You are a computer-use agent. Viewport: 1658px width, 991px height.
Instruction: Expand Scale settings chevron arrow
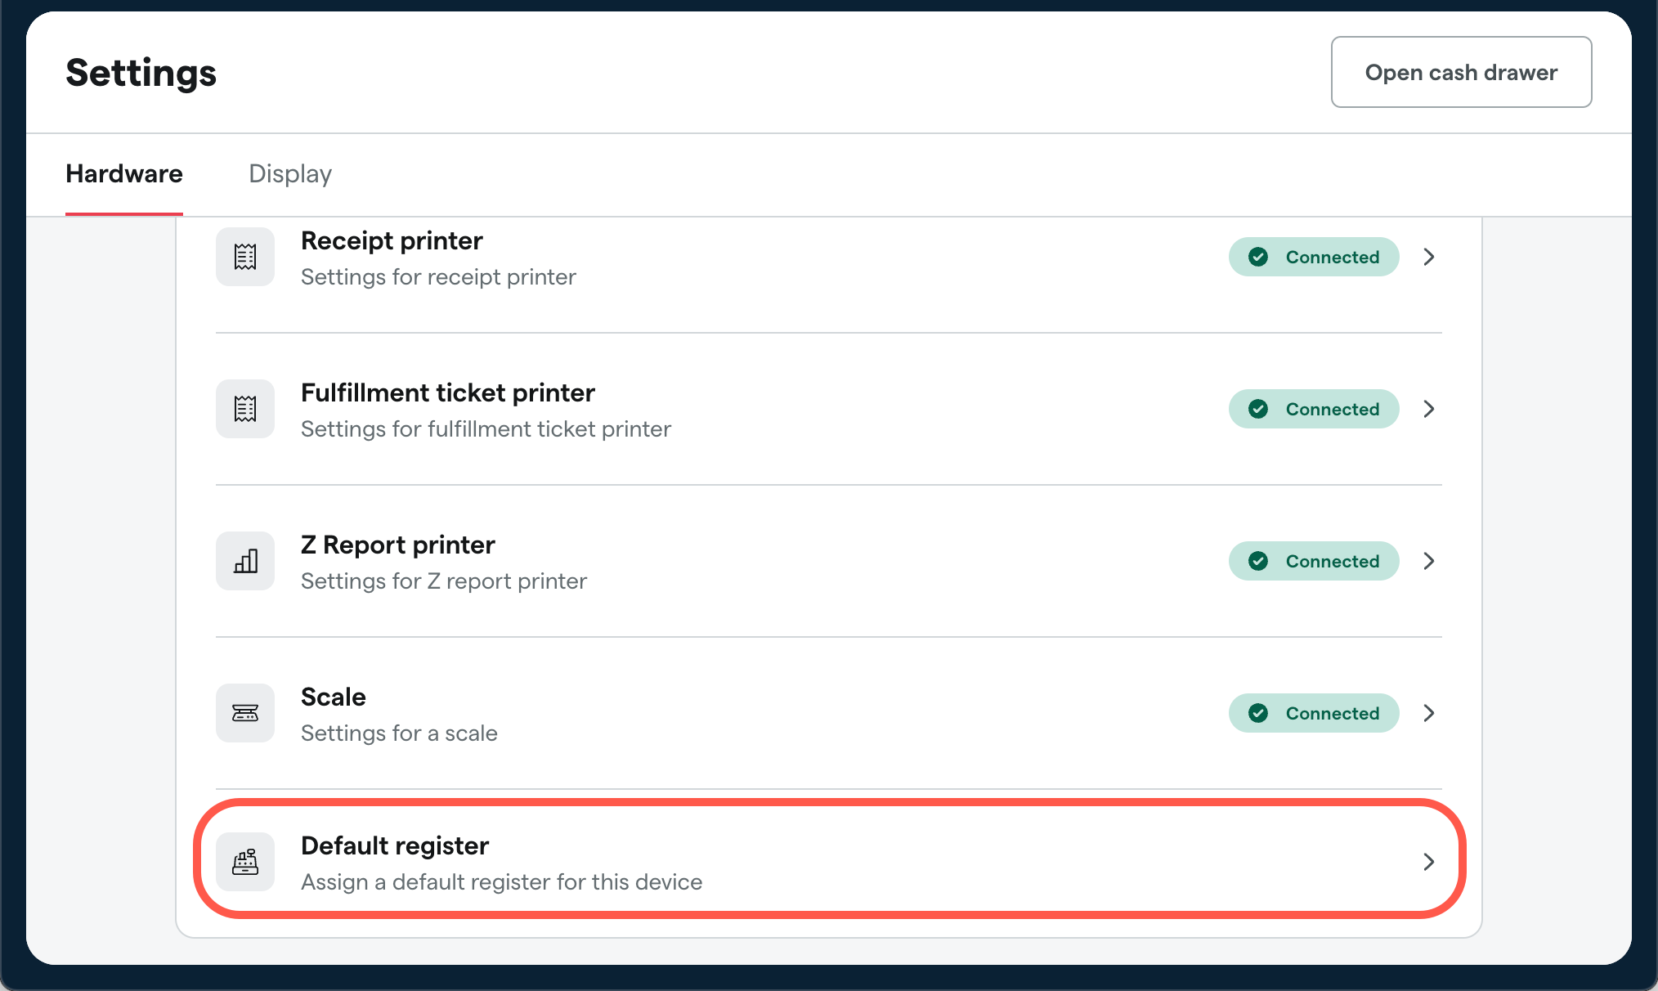point(1429,713)
